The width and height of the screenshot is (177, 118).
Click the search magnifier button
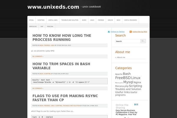(143, 41)
